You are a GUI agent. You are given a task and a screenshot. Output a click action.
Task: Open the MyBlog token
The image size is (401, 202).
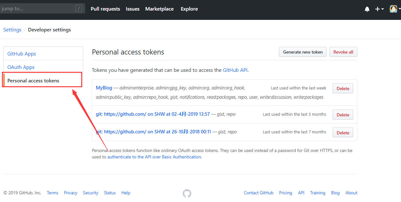click(104, 88)
